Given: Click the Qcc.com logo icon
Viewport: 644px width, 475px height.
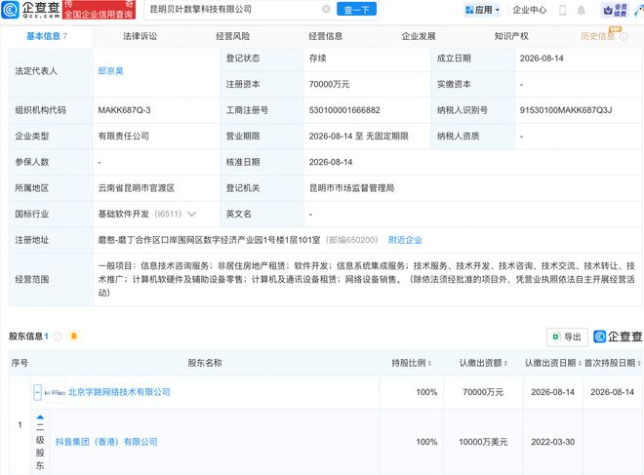Looking at the screenshot, I should point(10,10).
